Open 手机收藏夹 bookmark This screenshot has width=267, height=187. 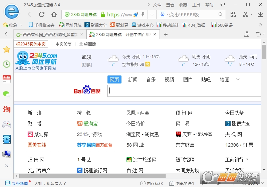41,25
